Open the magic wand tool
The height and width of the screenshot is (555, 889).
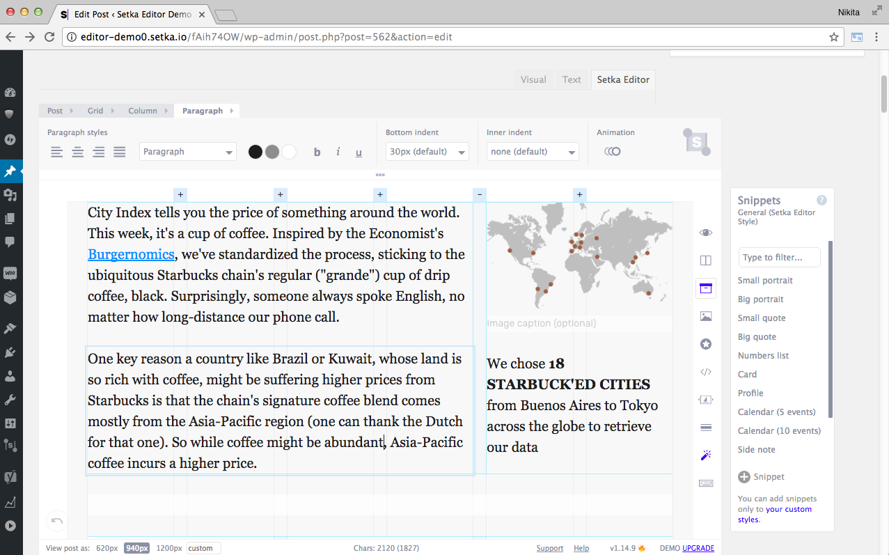706,455
